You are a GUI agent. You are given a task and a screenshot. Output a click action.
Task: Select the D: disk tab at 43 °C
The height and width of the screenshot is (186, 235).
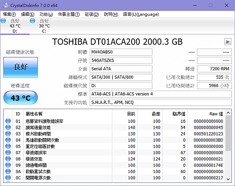(15, 26)
